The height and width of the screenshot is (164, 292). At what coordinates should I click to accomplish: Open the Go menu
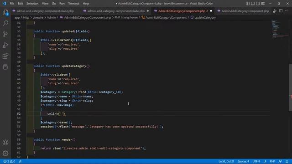[x=54, y=4]
